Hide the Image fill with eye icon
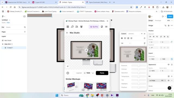 point(169,81)
